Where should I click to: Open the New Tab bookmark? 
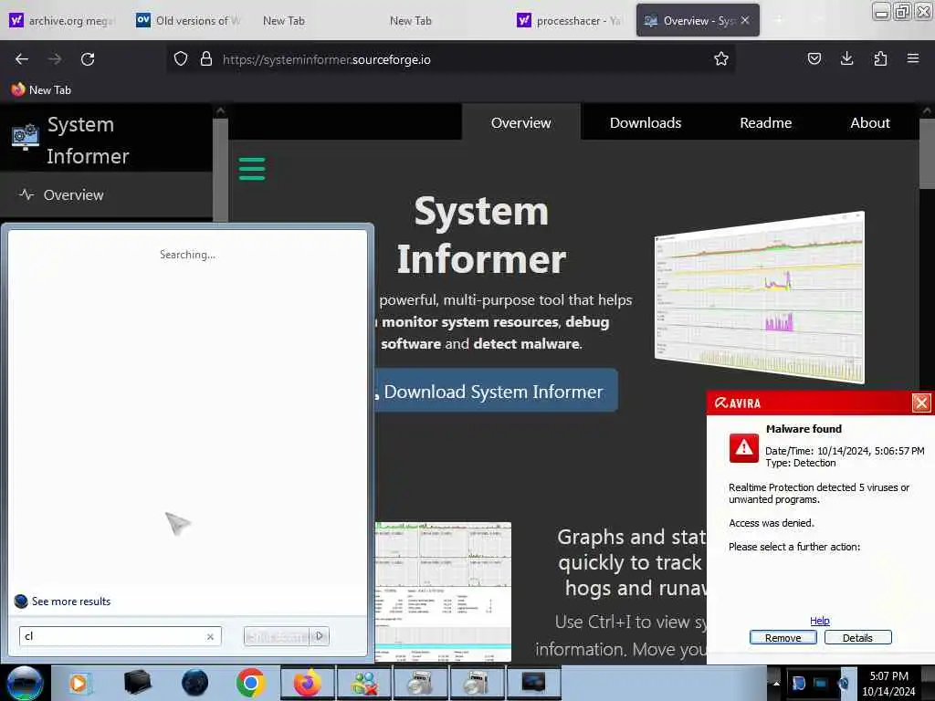click(x=41, y=90)
